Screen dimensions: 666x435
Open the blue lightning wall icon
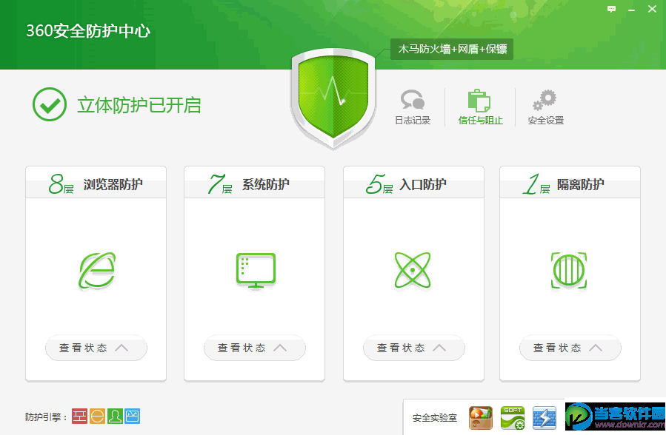click(x=545, y=418)
